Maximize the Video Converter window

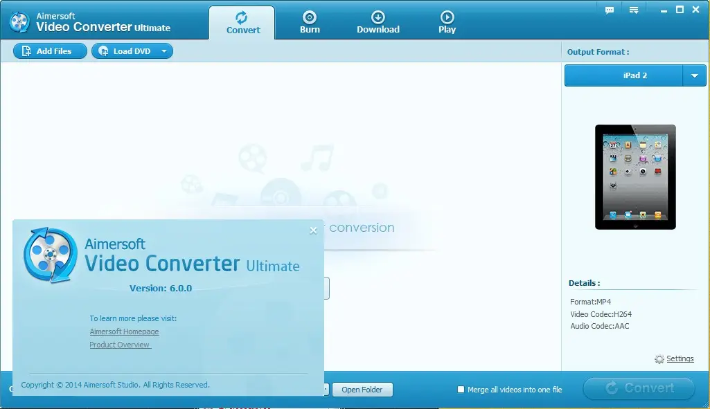coord(680,10)
